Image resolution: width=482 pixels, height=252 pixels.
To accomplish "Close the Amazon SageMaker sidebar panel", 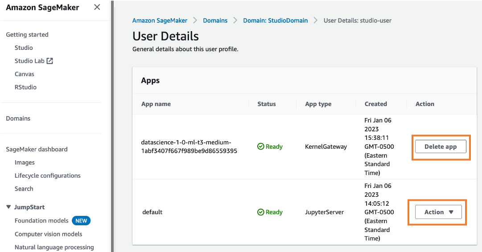I will 97,8.
